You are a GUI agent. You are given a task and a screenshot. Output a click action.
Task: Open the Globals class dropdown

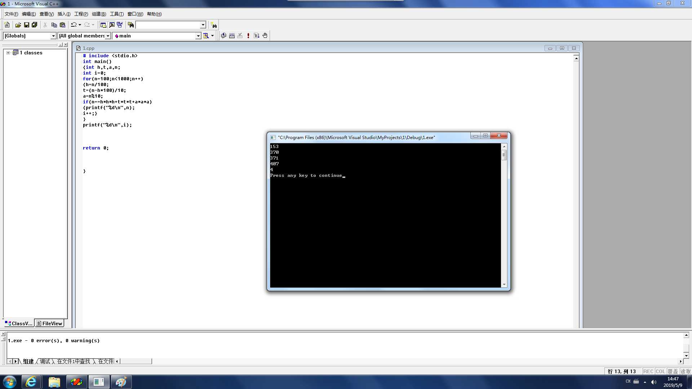[x=53, y=36]
